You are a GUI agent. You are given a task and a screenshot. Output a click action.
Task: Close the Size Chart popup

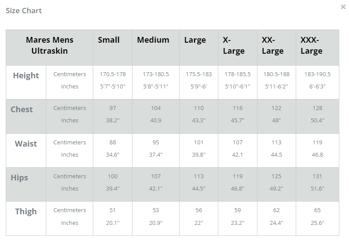[x=343, y=7]
